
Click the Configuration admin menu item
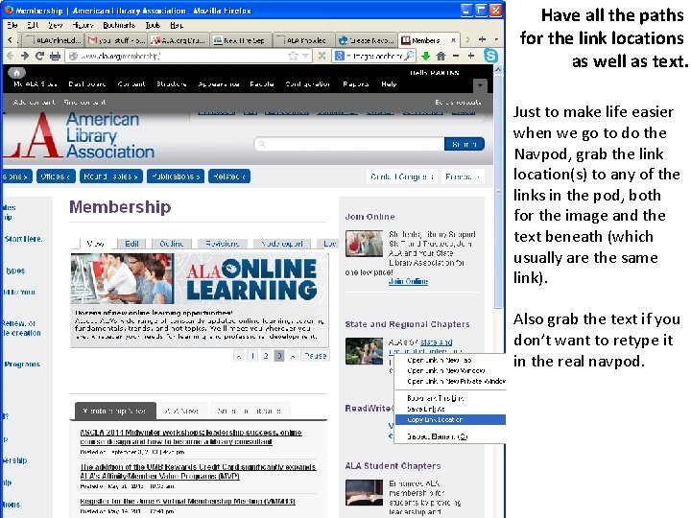pyautogui.click(x=308, y=84)
